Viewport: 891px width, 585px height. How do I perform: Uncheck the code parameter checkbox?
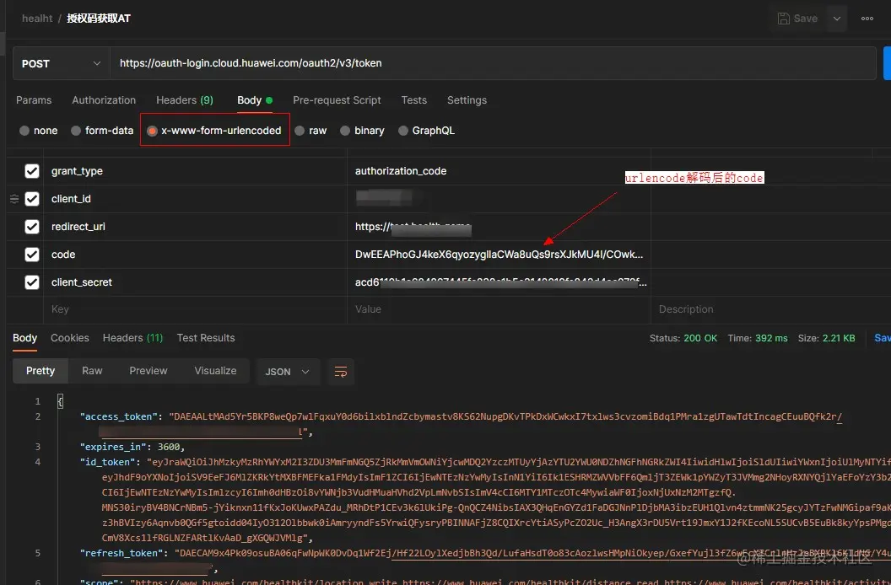click(32, 255)
